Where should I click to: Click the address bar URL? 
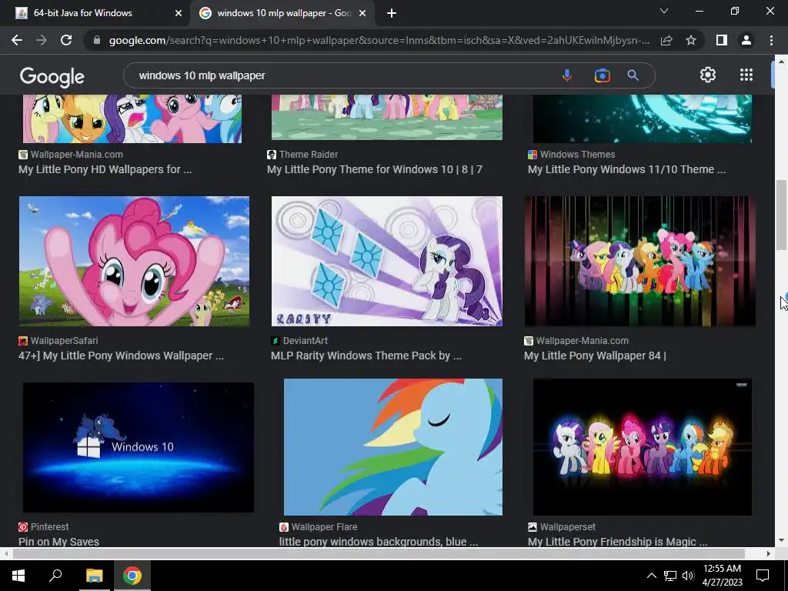[x=379, y=40]
